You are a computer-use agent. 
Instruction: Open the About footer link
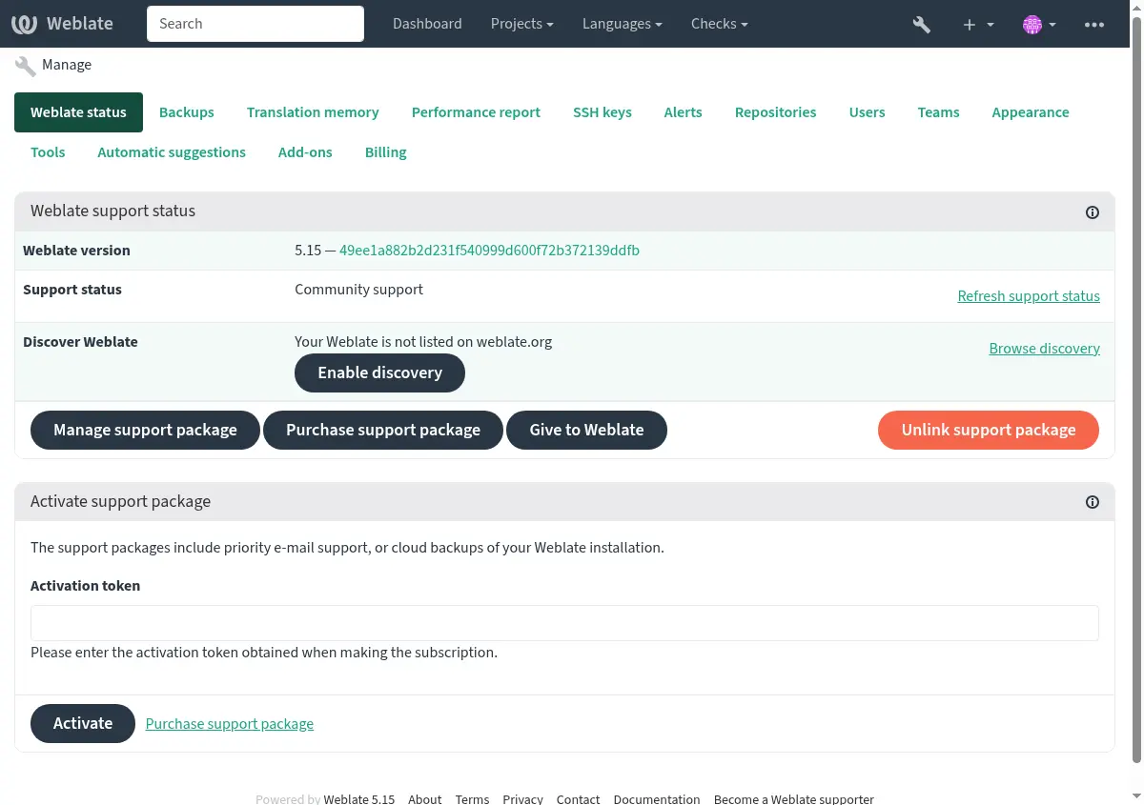pyautogui.click(x=425, y=799)
